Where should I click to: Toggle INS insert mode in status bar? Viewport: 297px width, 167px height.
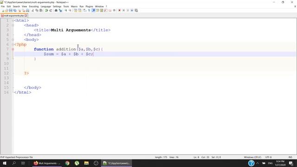tap(290, 157)
